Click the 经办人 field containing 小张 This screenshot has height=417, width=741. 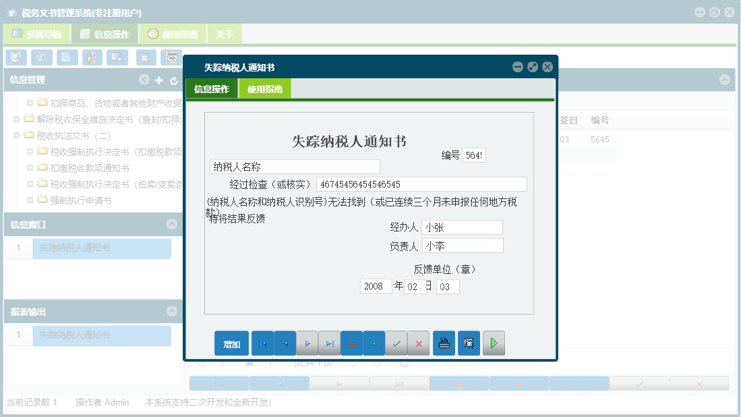click(x=462, y=227)
